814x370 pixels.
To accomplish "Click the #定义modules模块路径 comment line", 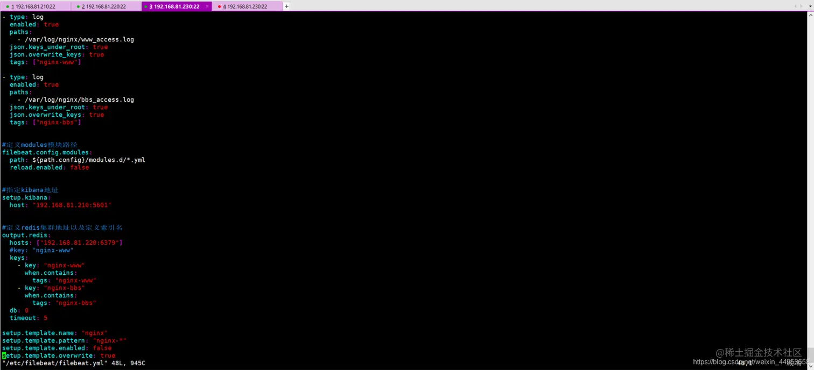I will (40, 145).
